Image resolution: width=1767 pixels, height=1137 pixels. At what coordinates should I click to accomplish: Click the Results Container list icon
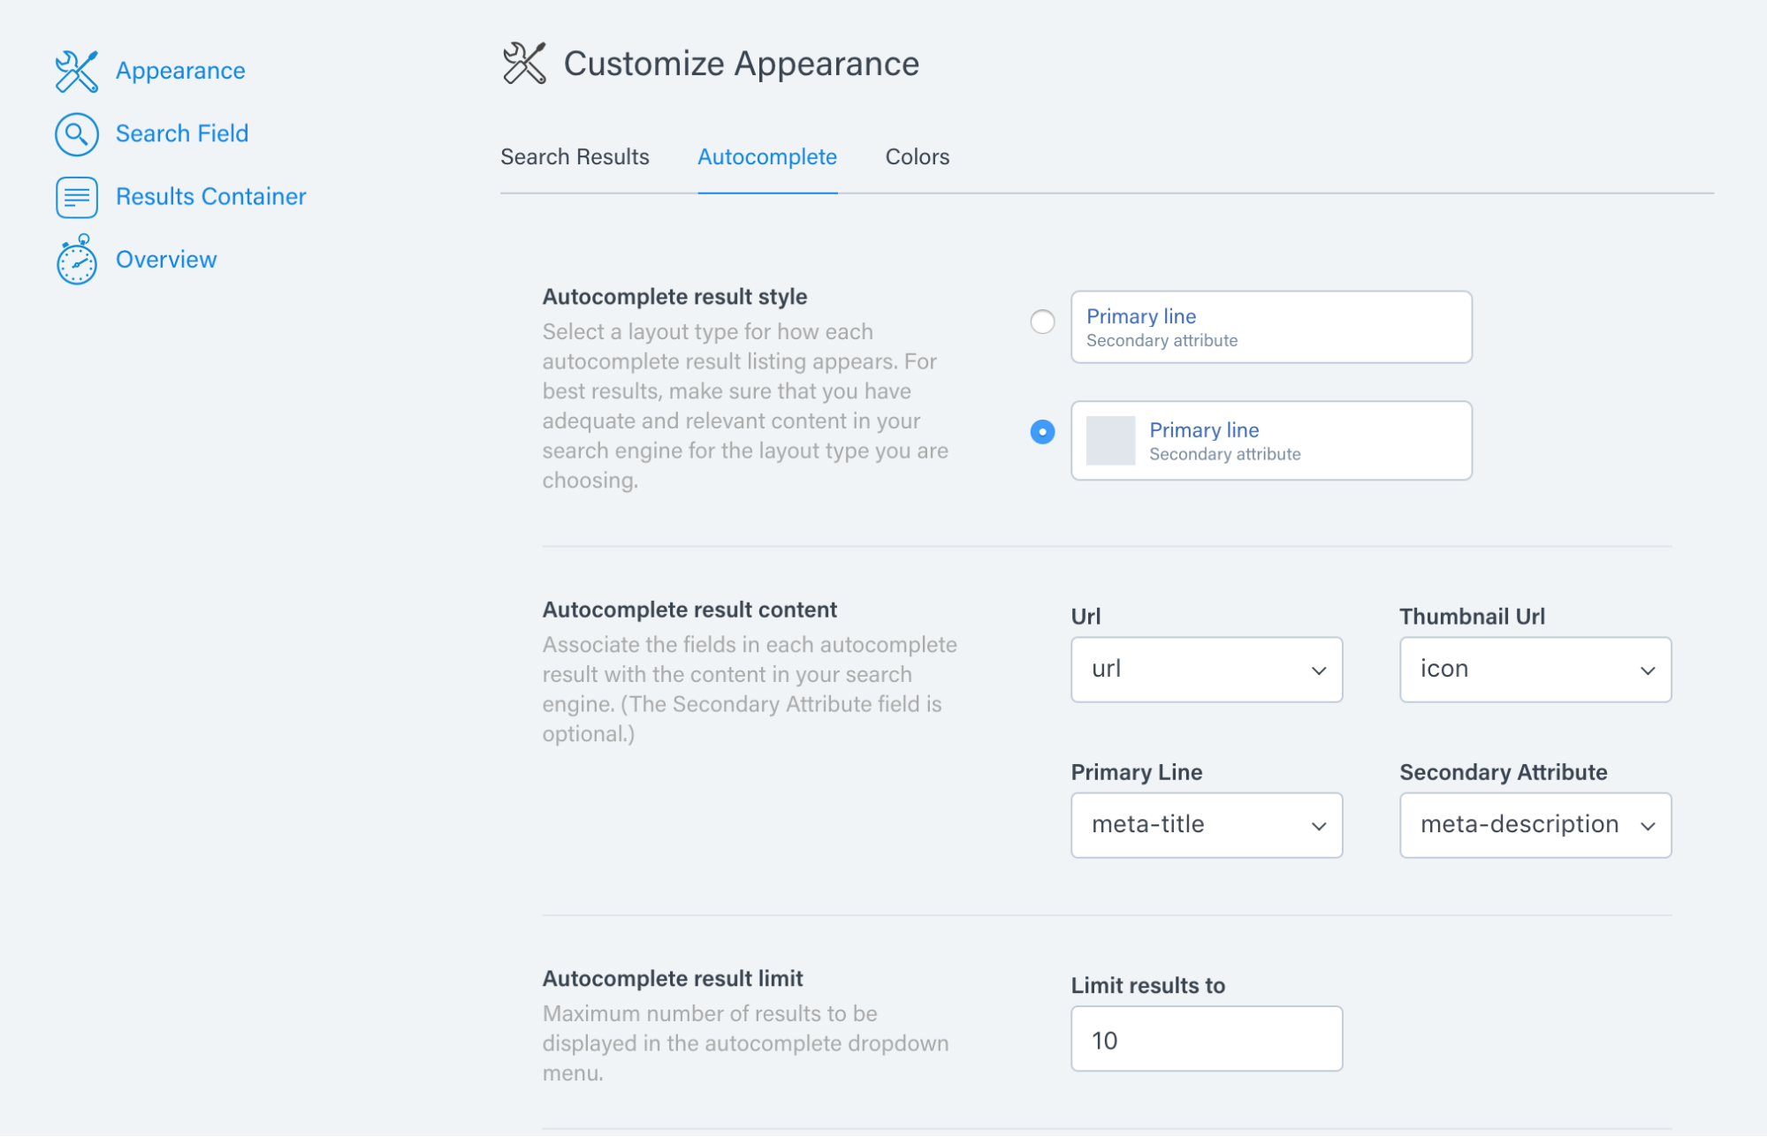click(x=76, y=197)
